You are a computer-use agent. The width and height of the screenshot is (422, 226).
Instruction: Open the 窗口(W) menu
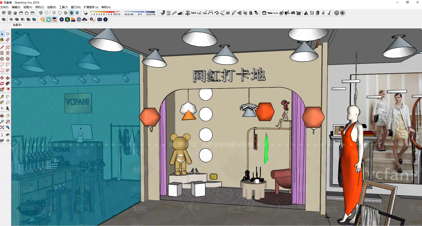tap(76, 7)
